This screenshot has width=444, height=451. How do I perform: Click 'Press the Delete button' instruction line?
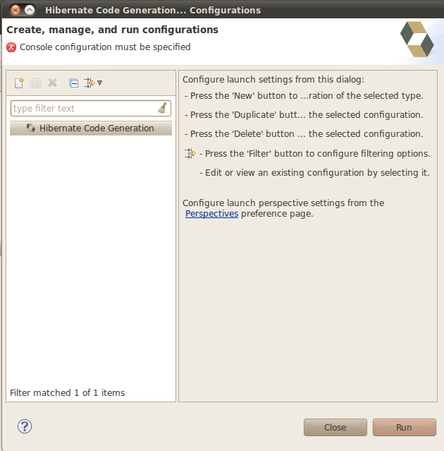click(x=304, y=133)
